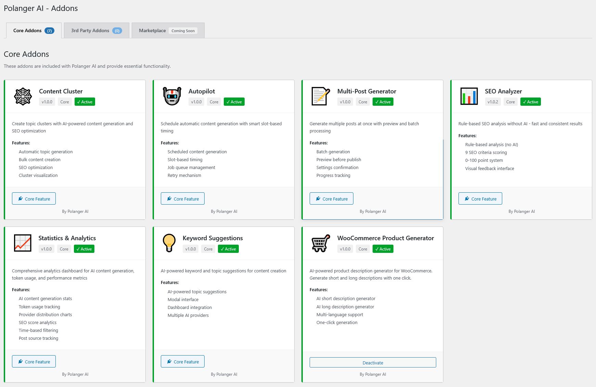
Task: Click the Content Cluster spider web icon
Action: [23, 96]
